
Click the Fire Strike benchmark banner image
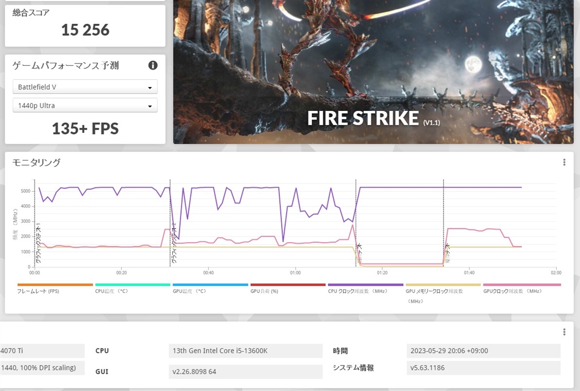tap(373, 72)
